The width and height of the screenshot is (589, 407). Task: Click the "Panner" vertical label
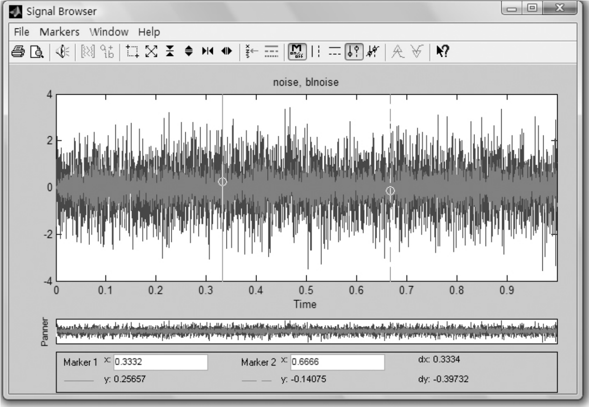coord(45,331)
